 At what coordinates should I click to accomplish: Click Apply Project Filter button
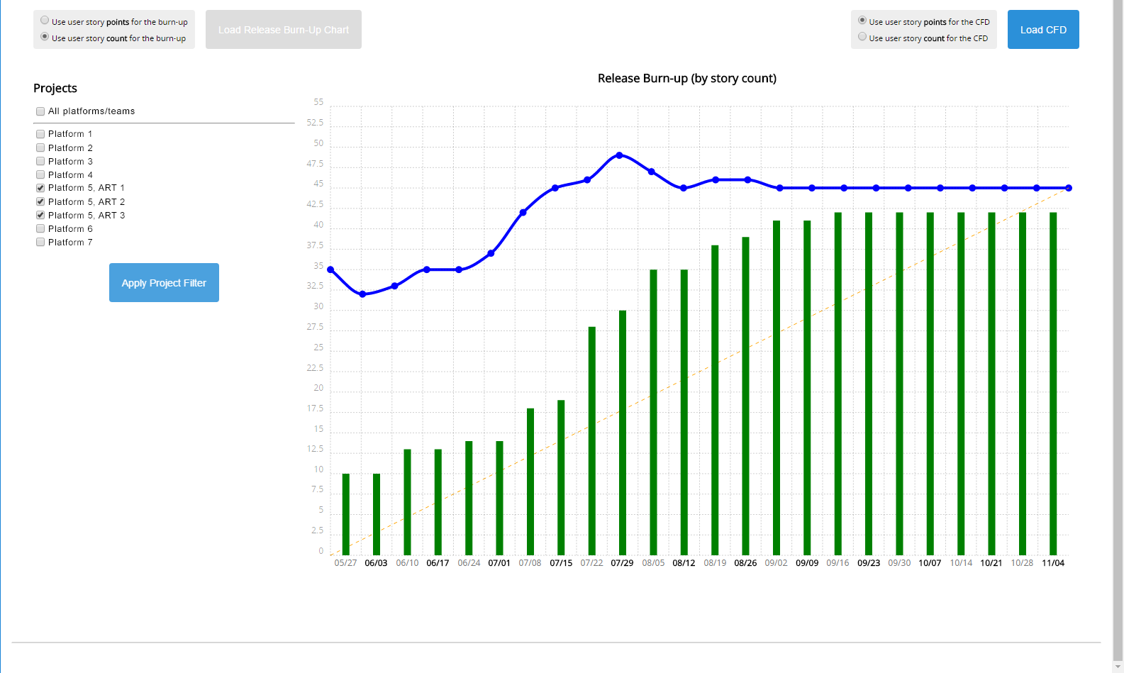tap(164, 283)
